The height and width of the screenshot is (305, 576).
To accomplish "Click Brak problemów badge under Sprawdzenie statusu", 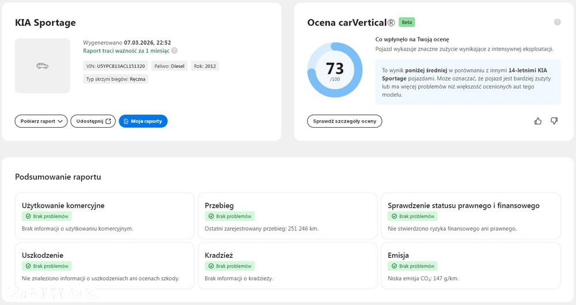I will point(412,216).
